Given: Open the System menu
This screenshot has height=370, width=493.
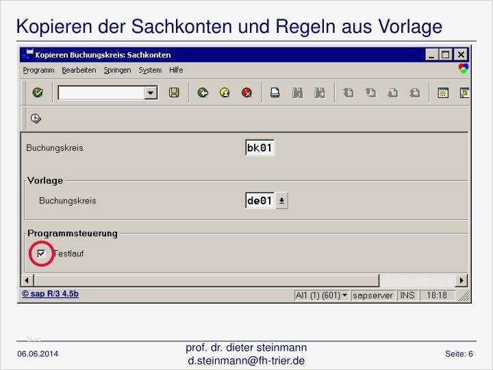Looking at the screenshot, I should pyautogui.click(x=150, y=70).
